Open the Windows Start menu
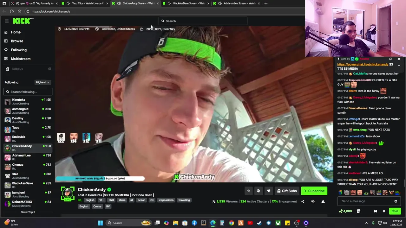406x228 pixels. tap(100, 223)
